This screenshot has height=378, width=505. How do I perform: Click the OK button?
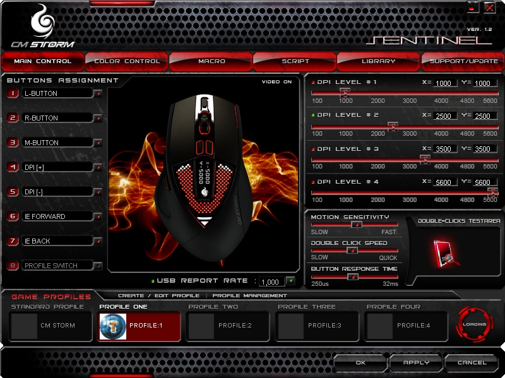(x=360, y=363)
